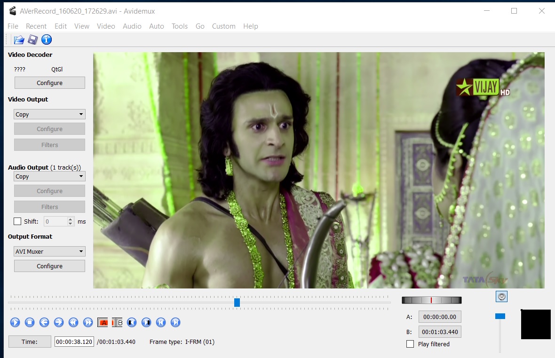555x358 pixels.
Task: Click Filters under Audio Output
Action: (x=49, y=207)
